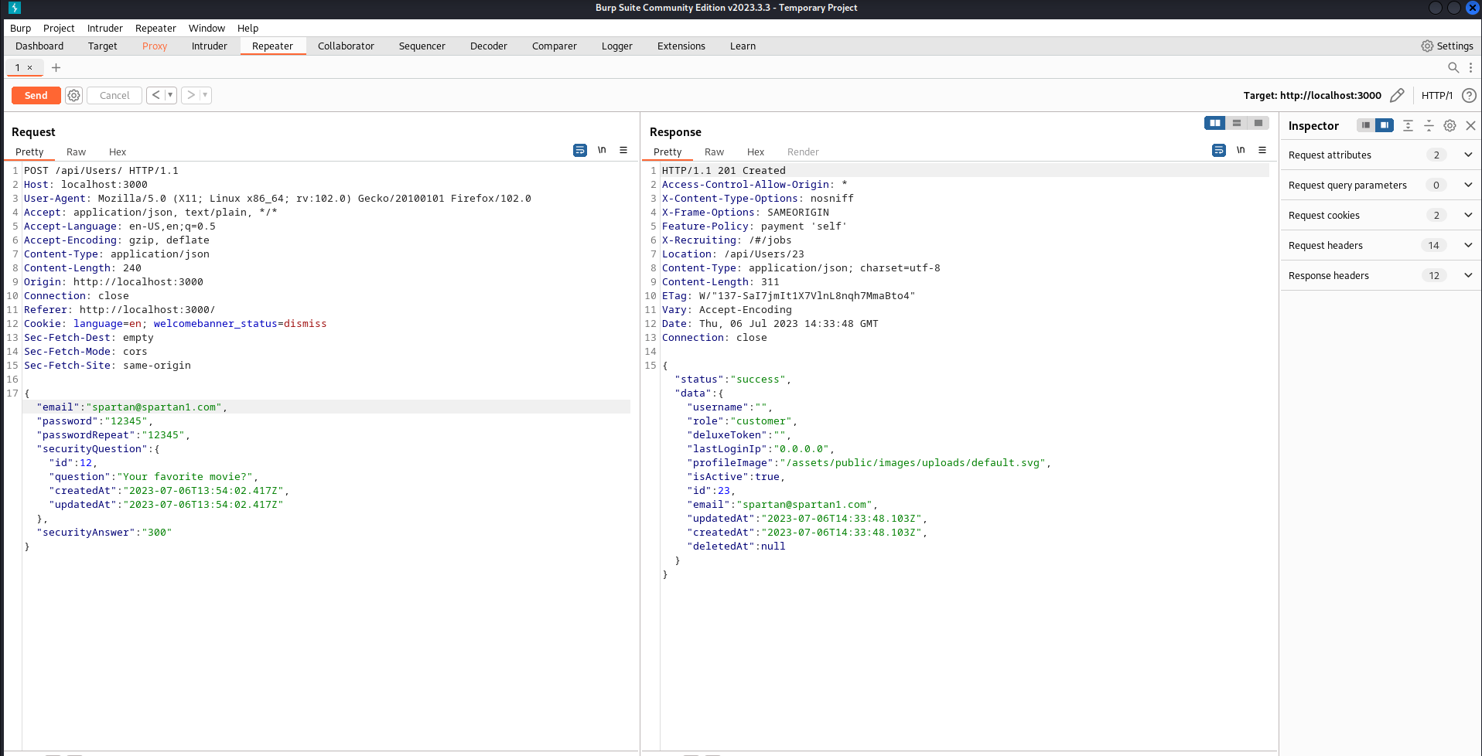The height and width of the screenshot is (756, 1482).
Task: Collapse all Inspector sections icon
Action: coord(1429,125)
